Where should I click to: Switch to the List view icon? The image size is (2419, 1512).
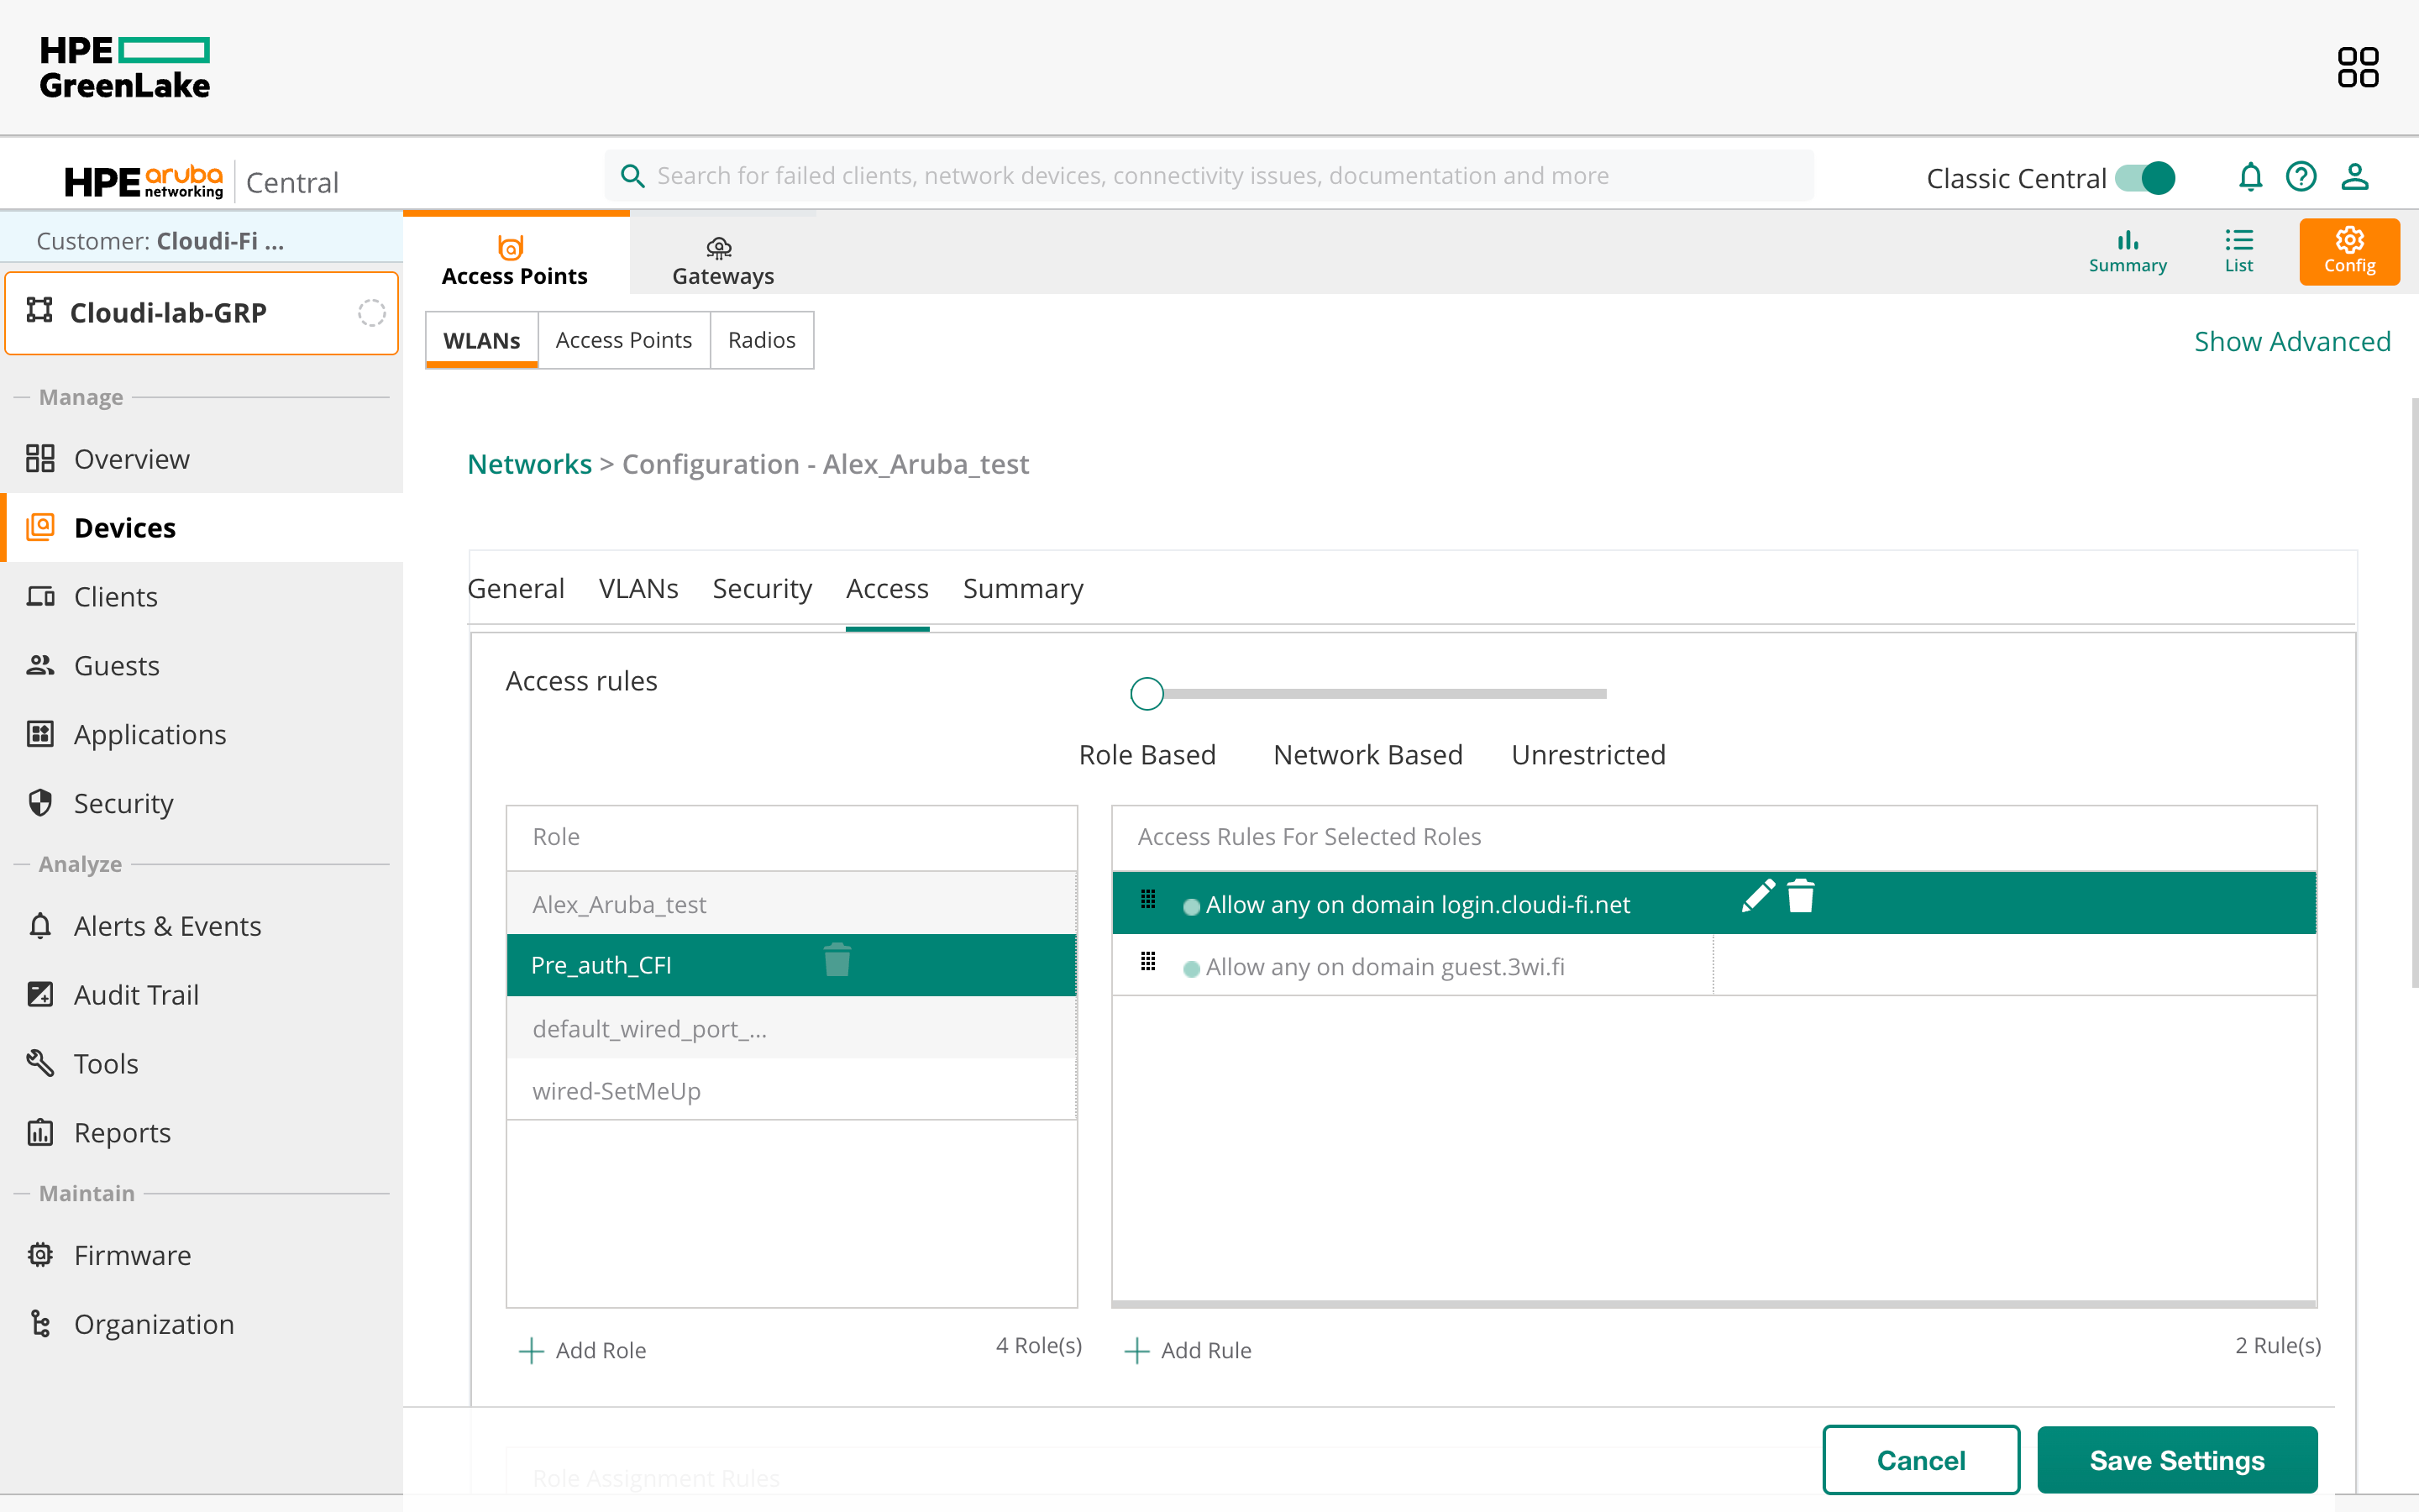click(x=2238, y=250)
